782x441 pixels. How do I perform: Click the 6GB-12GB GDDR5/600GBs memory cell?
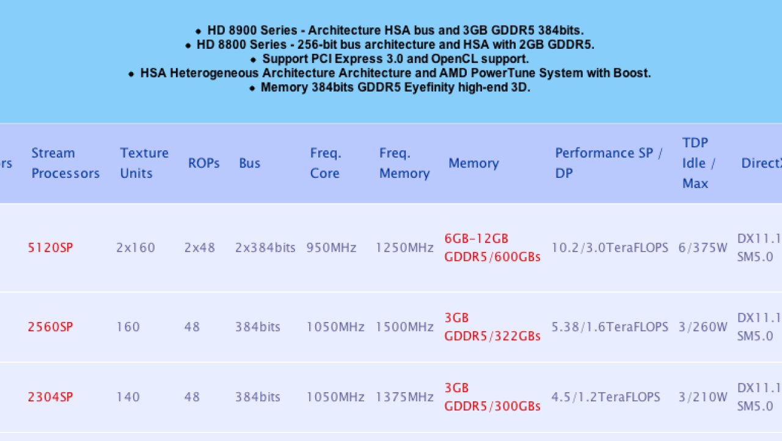click(492, 247)
